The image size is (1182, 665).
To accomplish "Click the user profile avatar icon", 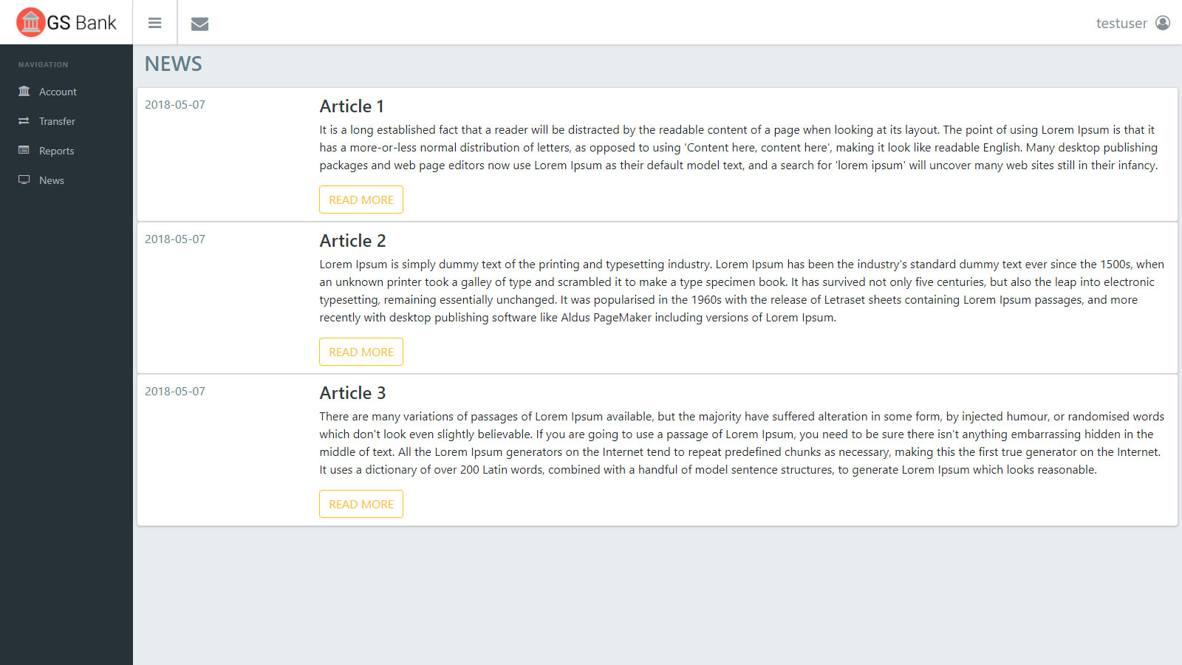I will (x=1163, y=23).
